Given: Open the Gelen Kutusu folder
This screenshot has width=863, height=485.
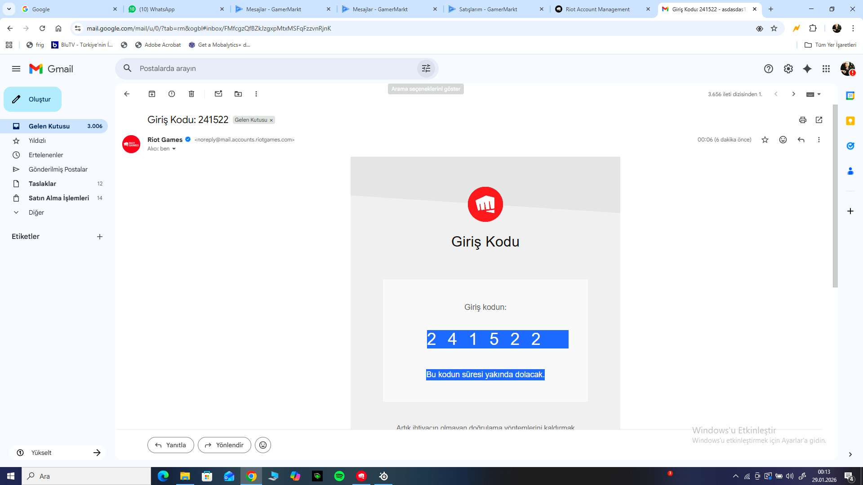Looking at the screenshot, I should (54, 126).
